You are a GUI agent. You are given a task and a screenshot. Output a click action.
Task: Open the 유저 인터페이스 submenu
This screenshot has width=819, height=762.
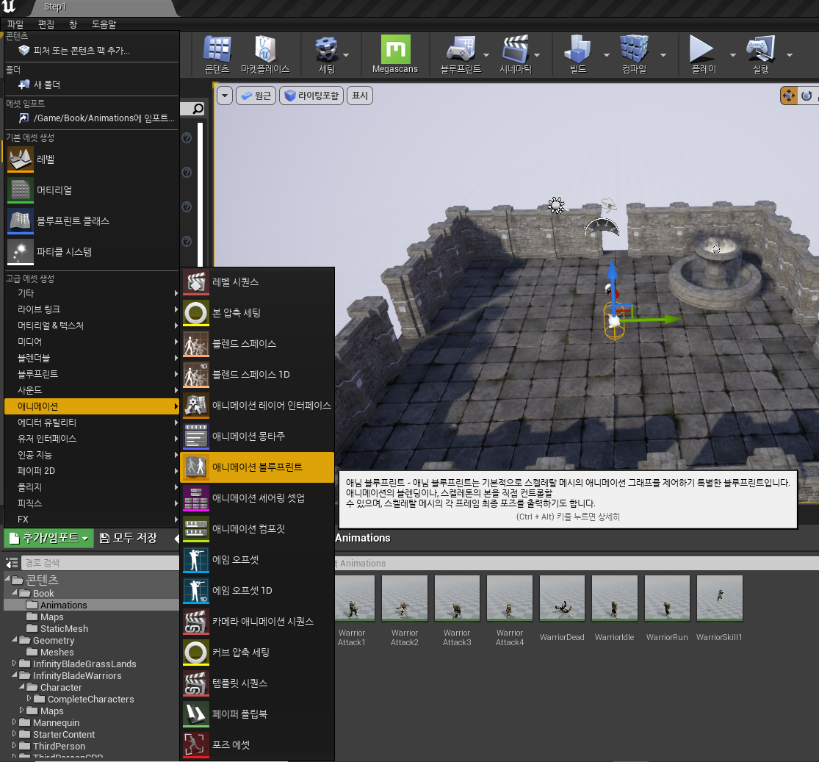[91, 439]
